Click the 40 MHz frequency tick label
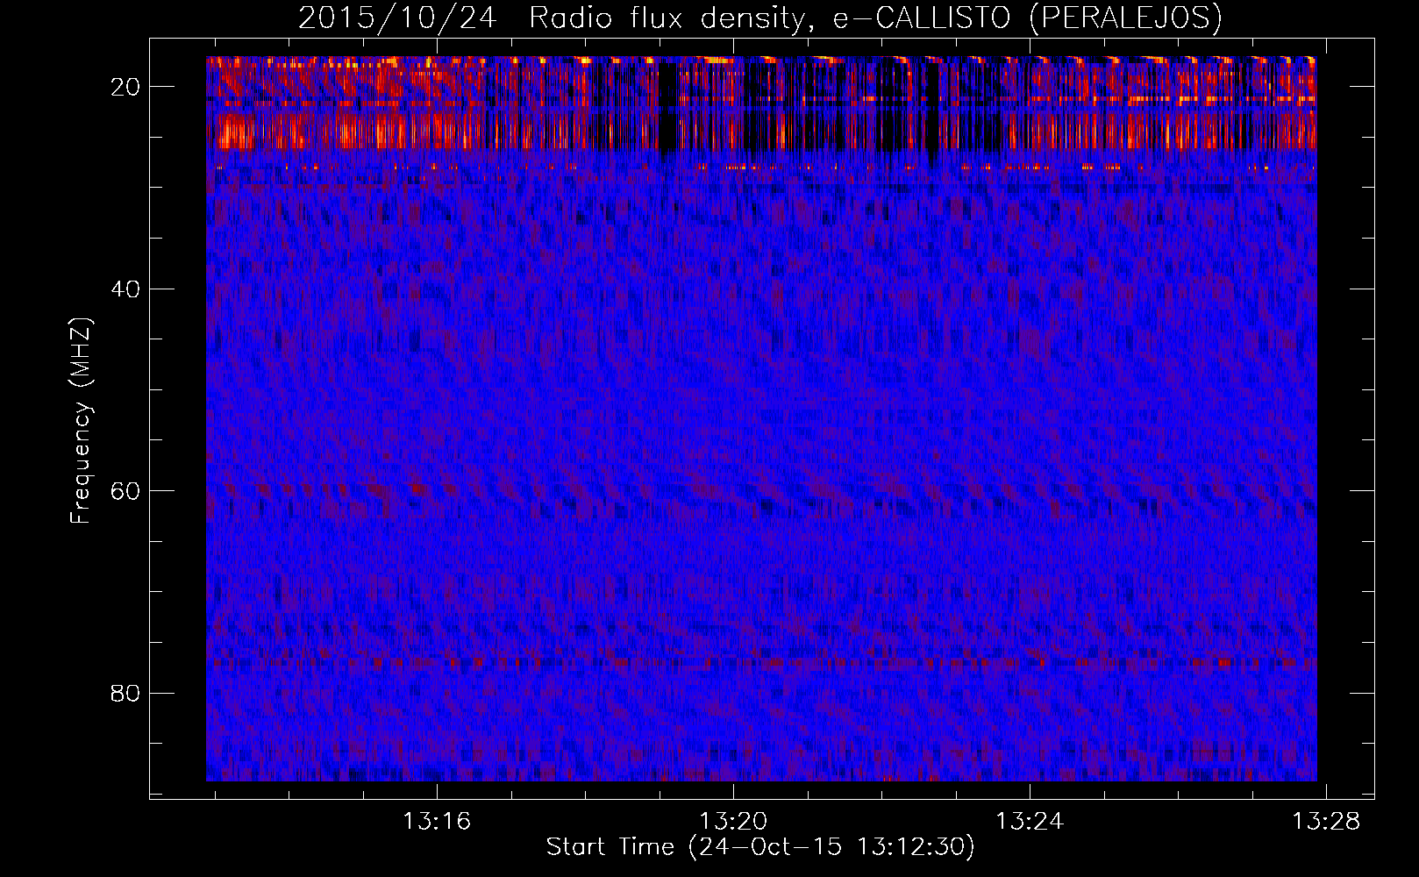 (126, 289)
